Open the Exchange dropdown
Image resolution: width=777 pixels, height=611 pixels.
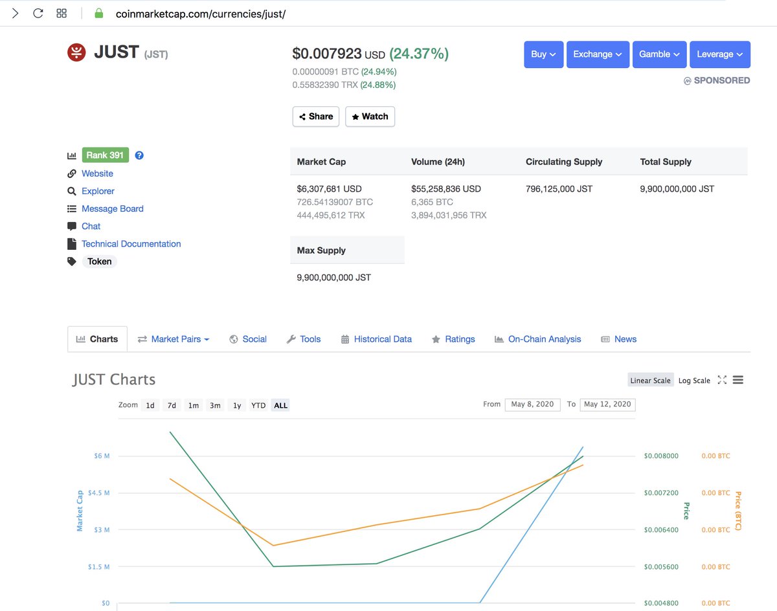coord(598,54)
